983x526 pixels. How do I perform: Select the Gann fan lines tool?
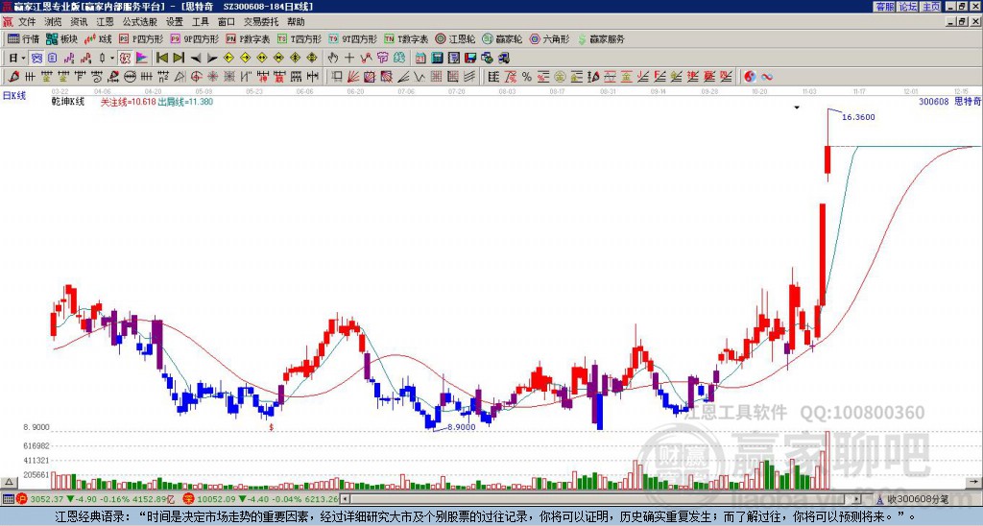tap(353, 77)
